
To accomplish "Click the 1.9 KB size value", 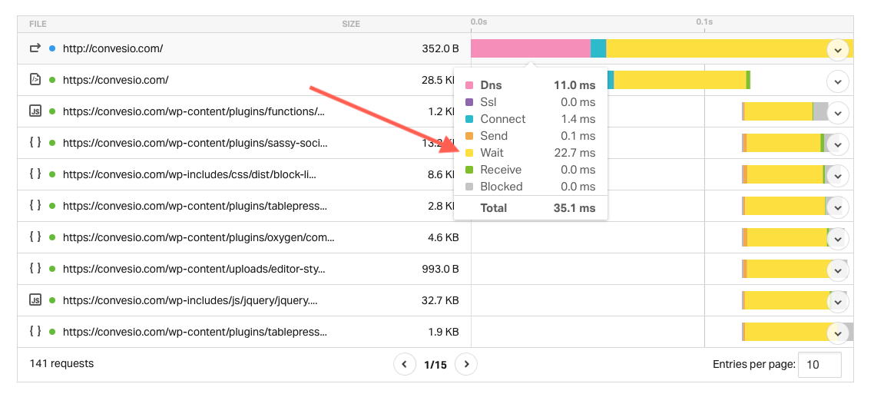I will [x=443, y=333].
